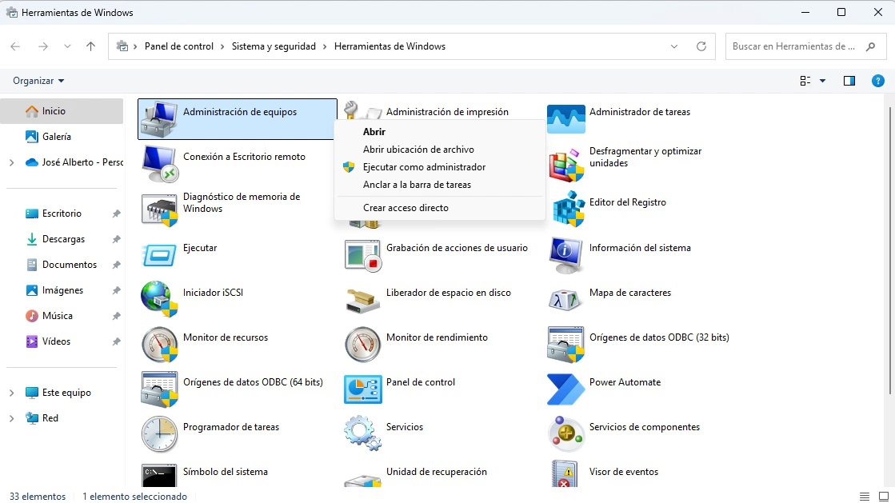Image resolution: width=895 pixels, height=503 pixels.
Task: Choose Anclar a la barra de tareas
Action: (x=440, y=185)
